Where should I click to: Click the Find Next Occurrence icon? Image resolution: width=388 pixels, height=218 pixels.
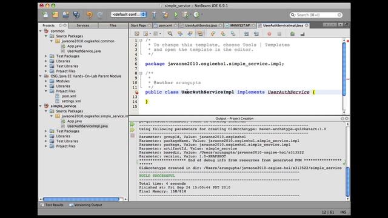[x=190, y=34]
